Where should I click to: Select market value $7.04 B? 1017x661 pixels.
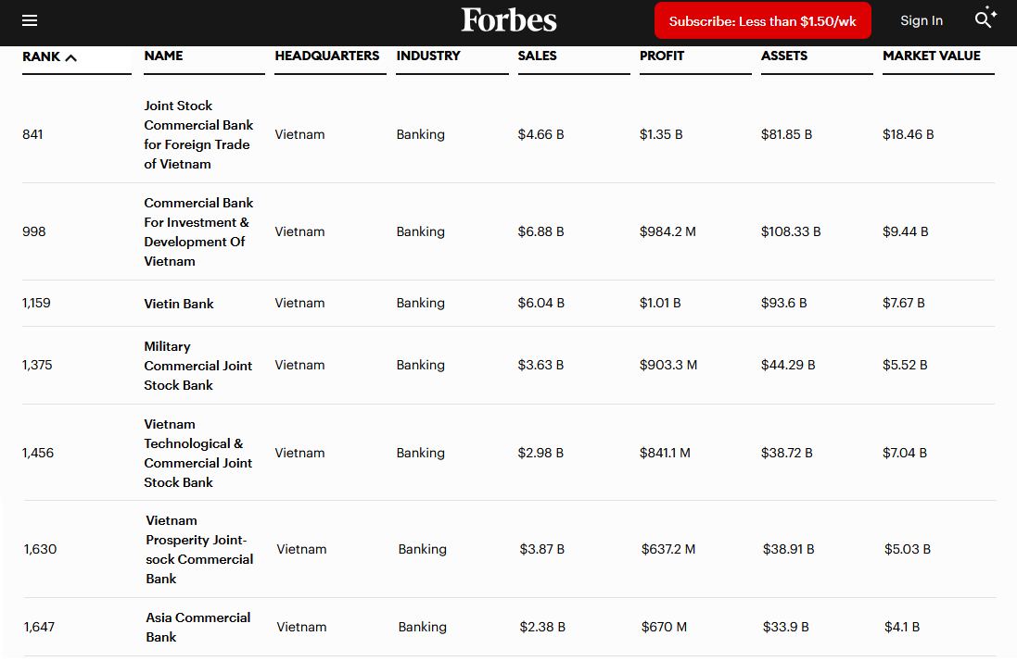(x=905, y=454)
